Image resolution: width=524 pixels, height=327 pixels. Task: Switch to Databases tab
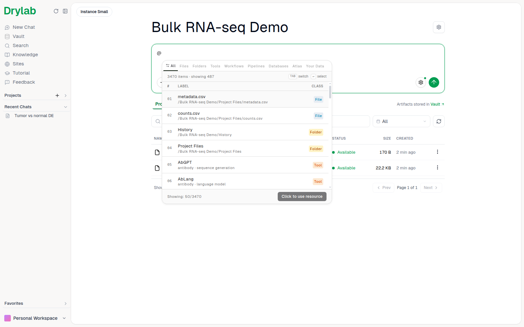[x=278, y=66]
